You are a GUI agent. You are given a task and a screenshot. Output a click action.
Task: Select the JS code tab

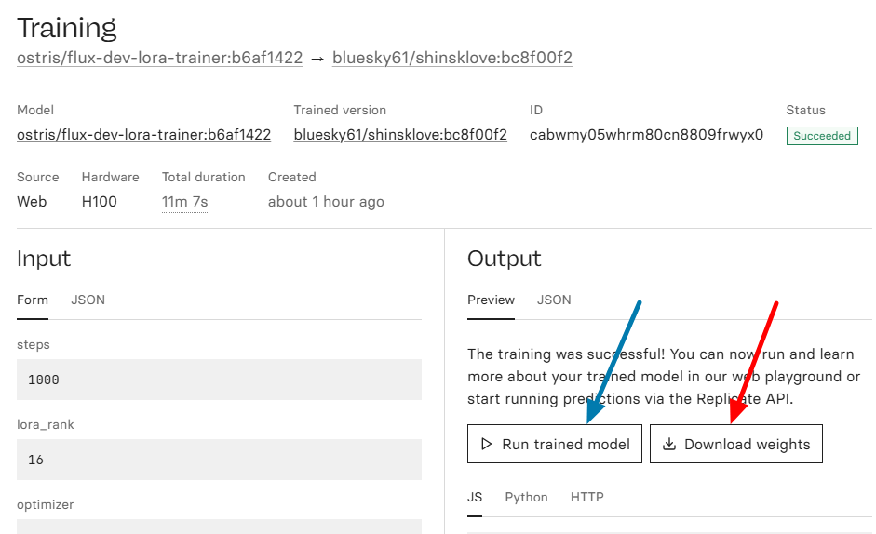click(475, 497)
